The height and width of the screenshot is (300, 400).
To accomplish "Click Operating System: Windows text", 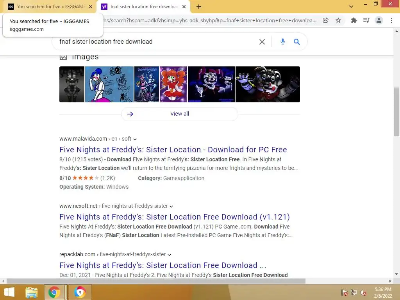I will click(94, 187).
